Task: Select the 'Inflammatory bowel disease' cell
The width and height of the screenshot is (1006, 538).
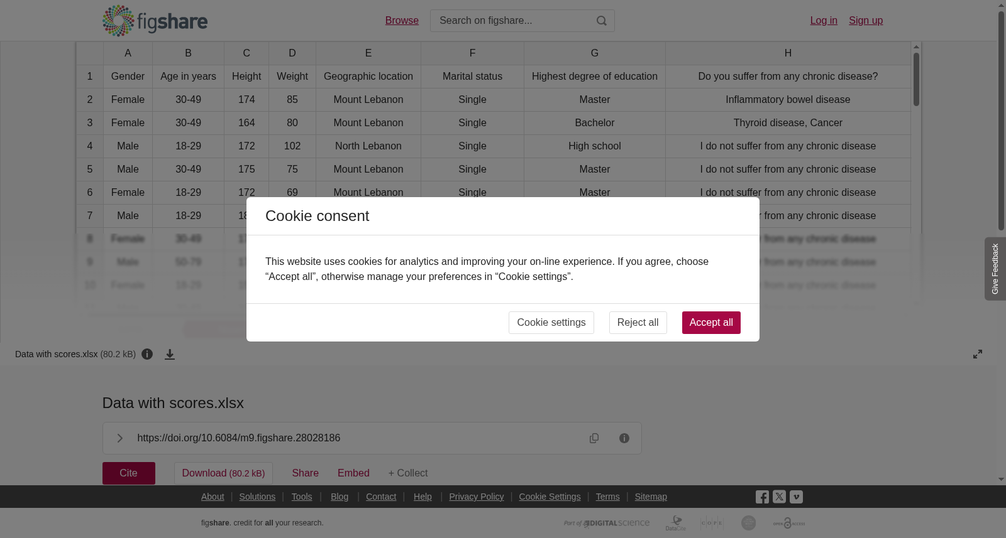Action: click(x=788, y=100)
